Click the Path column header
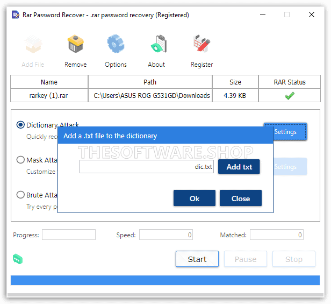Viewport: 331px width, 304px height. tap(150, 82)
